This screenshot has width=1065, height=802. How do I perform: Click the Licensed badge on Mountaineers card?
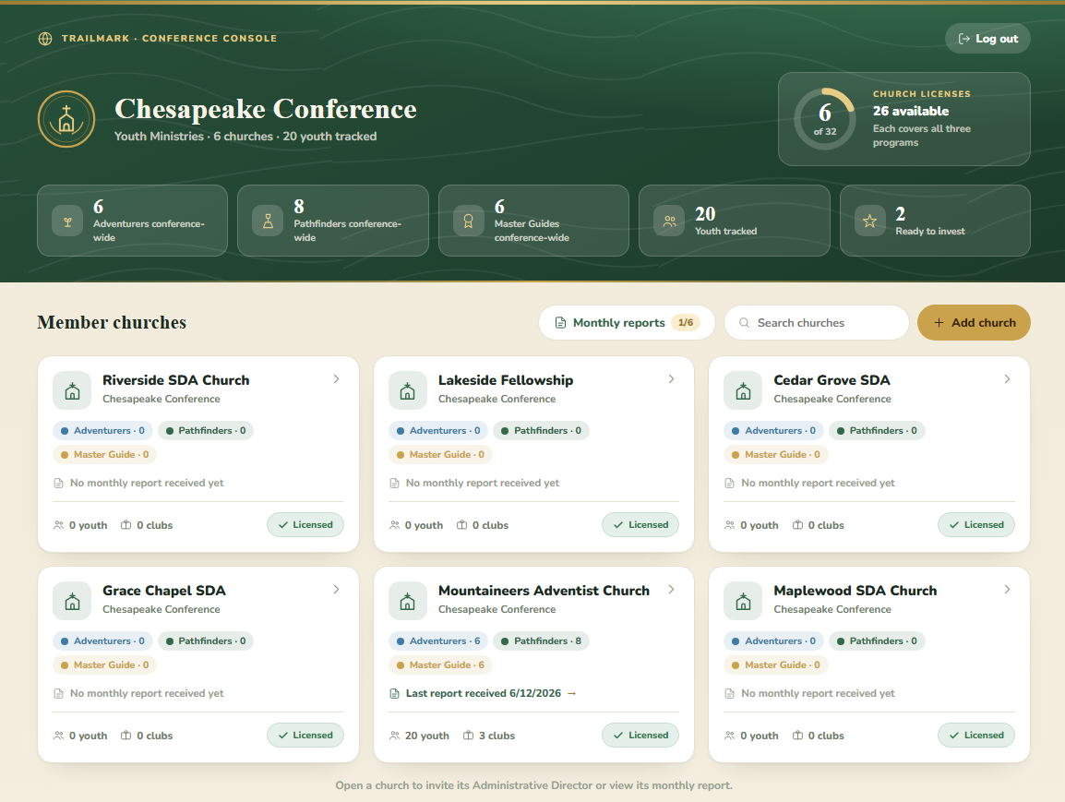point(640,736)
